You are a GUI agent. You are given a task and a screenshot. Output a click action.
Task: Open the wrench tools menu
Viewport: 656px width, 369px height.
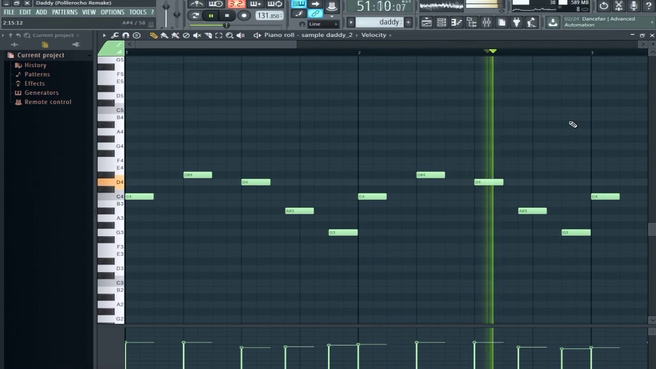(x=115, y=35)
